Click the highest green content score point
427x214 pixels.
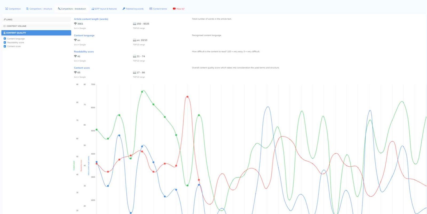tap(142, 92)
